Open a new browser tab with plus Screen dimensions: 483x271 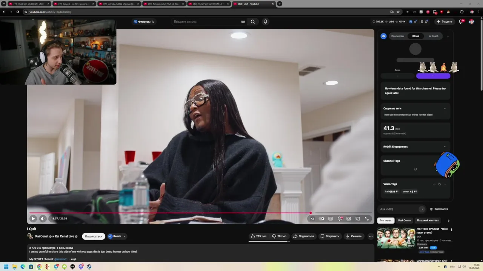[280, 4]
